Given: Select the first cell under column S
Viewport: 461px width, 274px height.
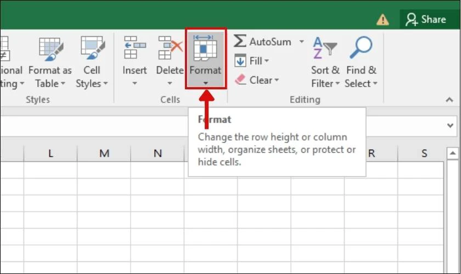Looking at the screenshot, I should pyautogui.click(x=421, y=170).
